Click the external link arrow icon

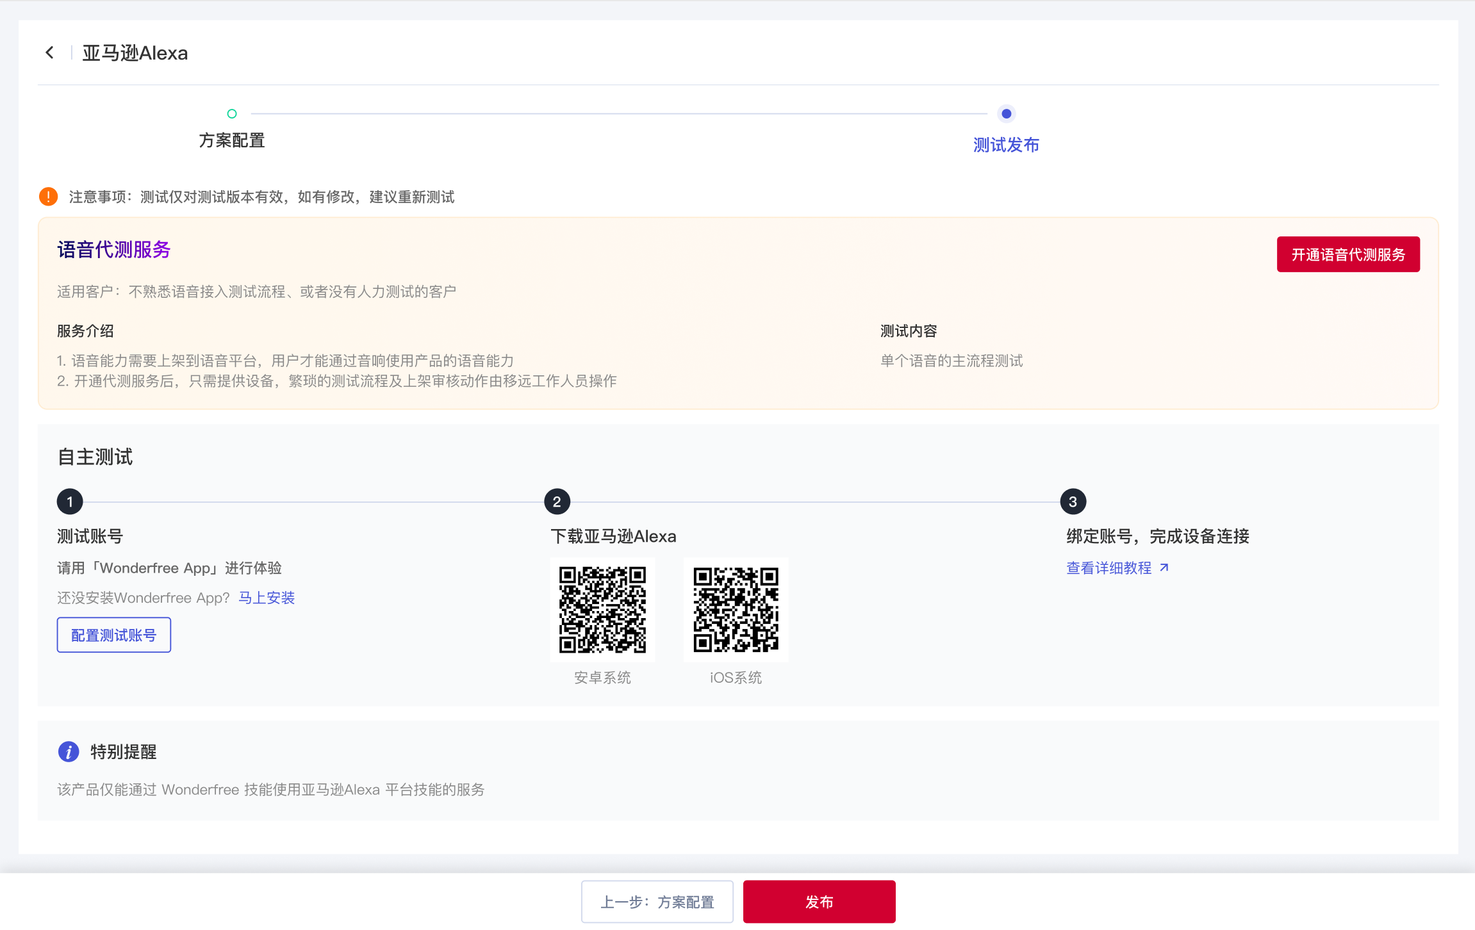(x=1164, y=567)
